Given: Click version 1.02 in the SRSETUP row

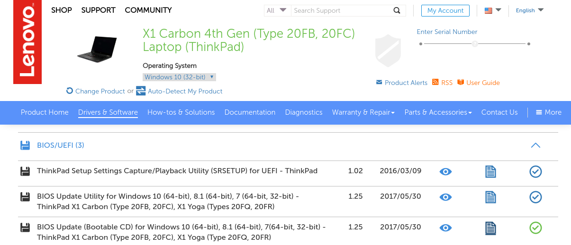Looking at the screenshot, I should (355, 171).
